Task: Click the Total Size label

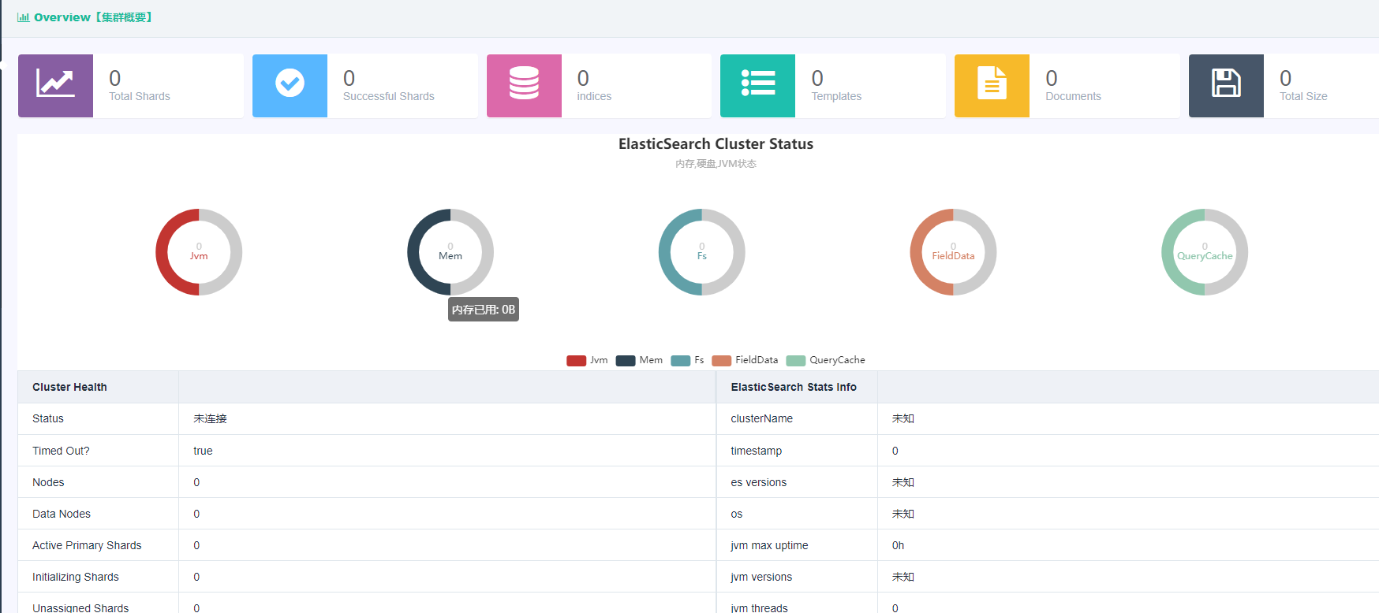Action: (1303, 96)
